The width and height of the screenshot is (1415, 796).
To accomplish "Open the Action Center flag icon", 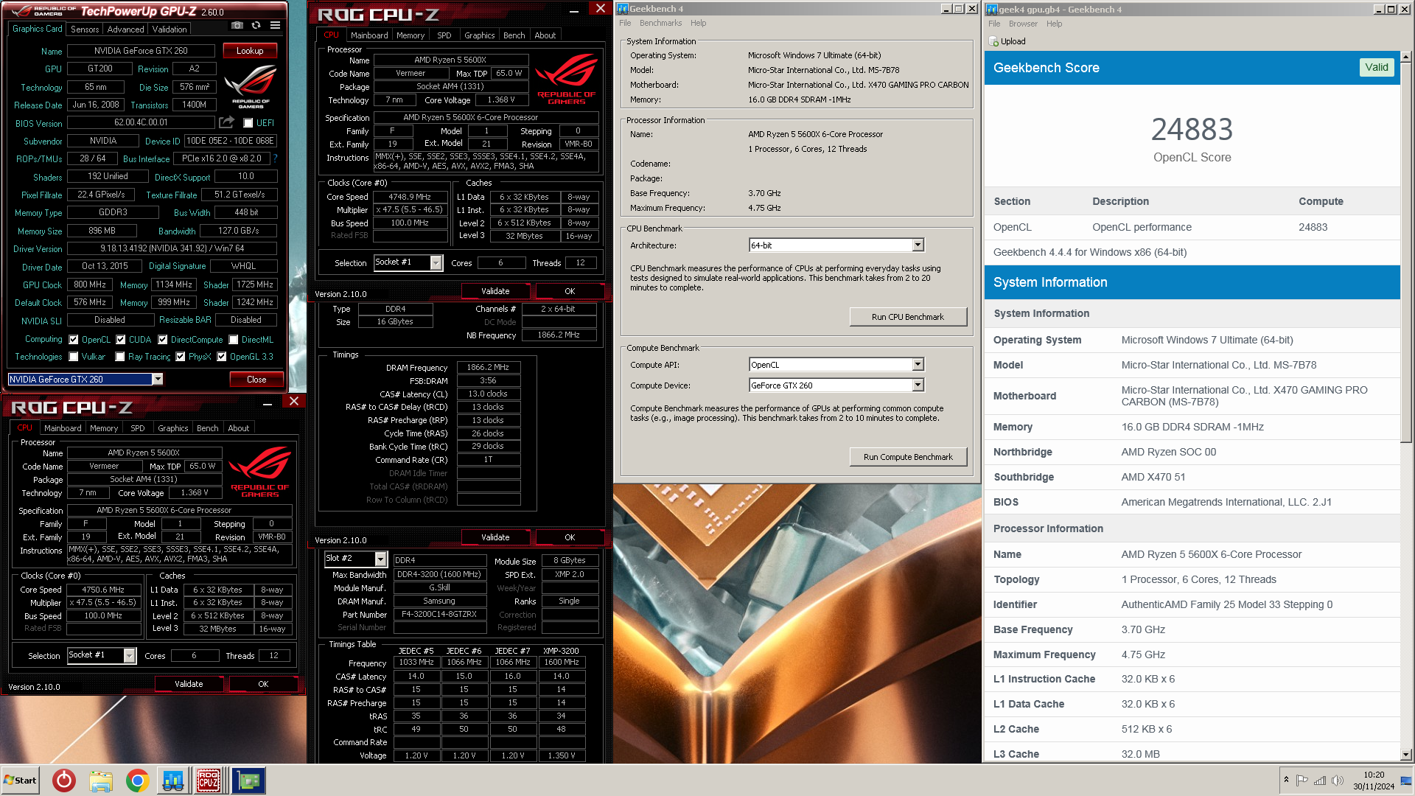I will pos(1302,781).
